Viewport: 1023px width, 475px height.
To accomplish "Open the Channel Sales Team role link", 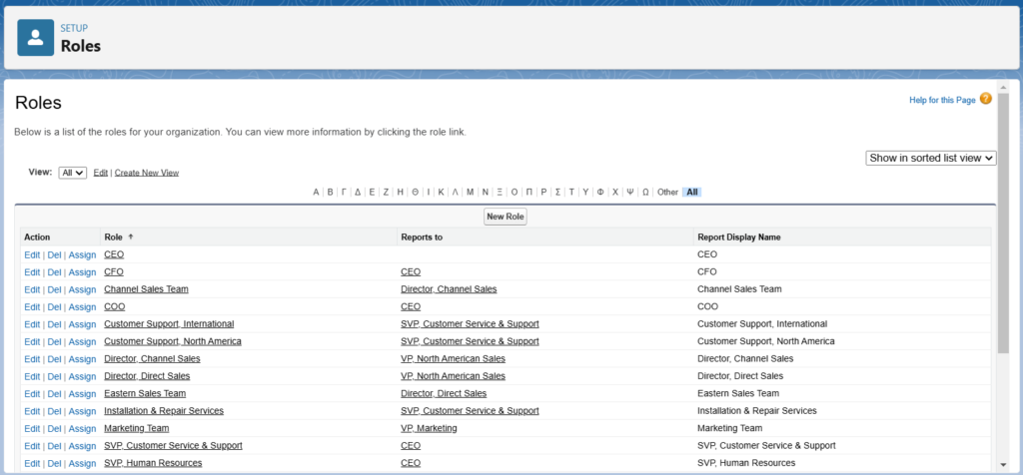I will click(x=146, y=289).
